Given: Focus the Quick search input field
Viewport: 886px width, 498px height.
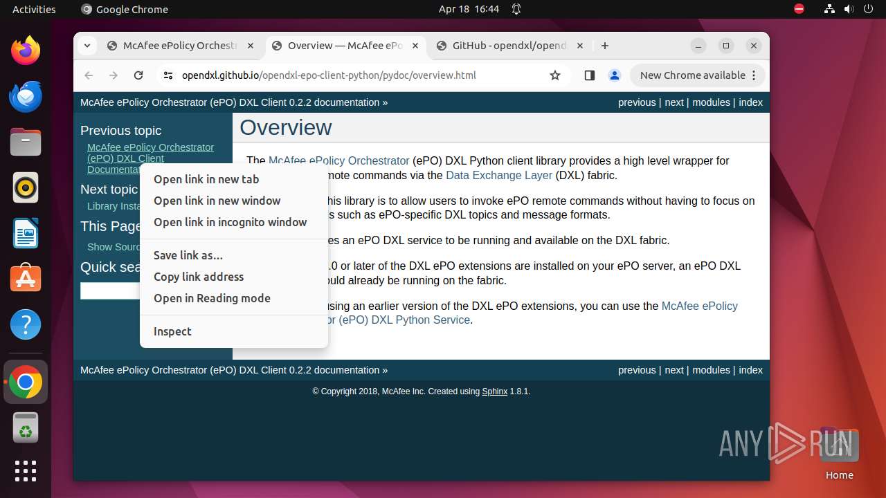Looking at the screenshot, I should 111,291.
